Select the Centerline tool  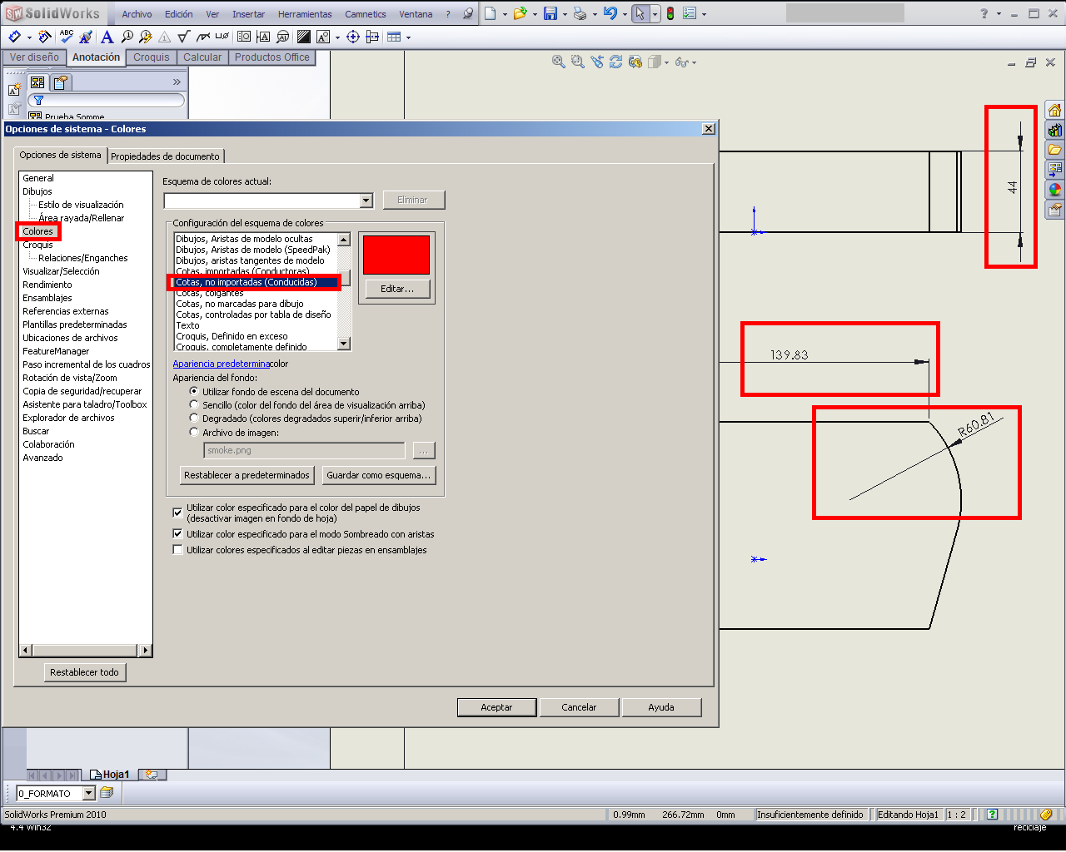tap(372, 37)
